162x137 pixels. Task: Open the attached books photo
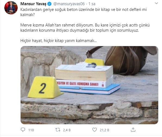pyautogui.click(x=89, y=85)
